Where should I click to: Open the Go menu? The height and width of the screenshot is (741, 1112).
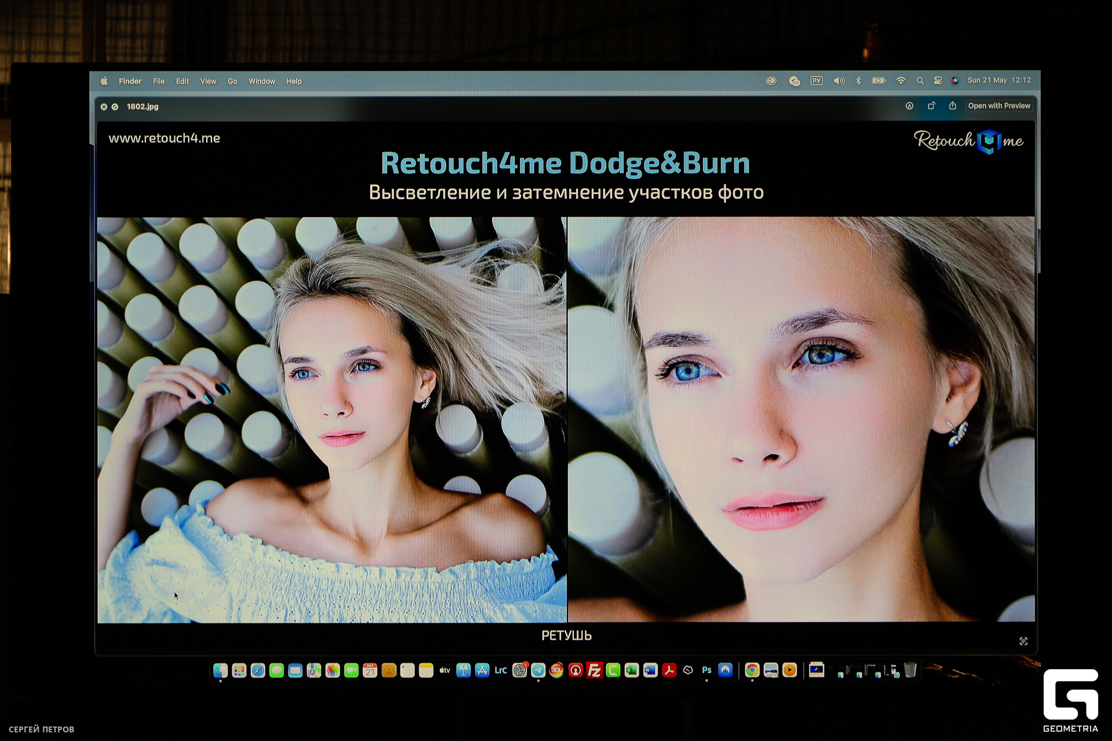(232, 82)
